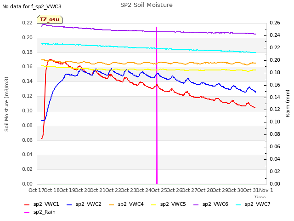This screenshot has height=221, width=294.
Task: Click the Oct 28 x-axis tick label
Action: [x=205, y=190]
